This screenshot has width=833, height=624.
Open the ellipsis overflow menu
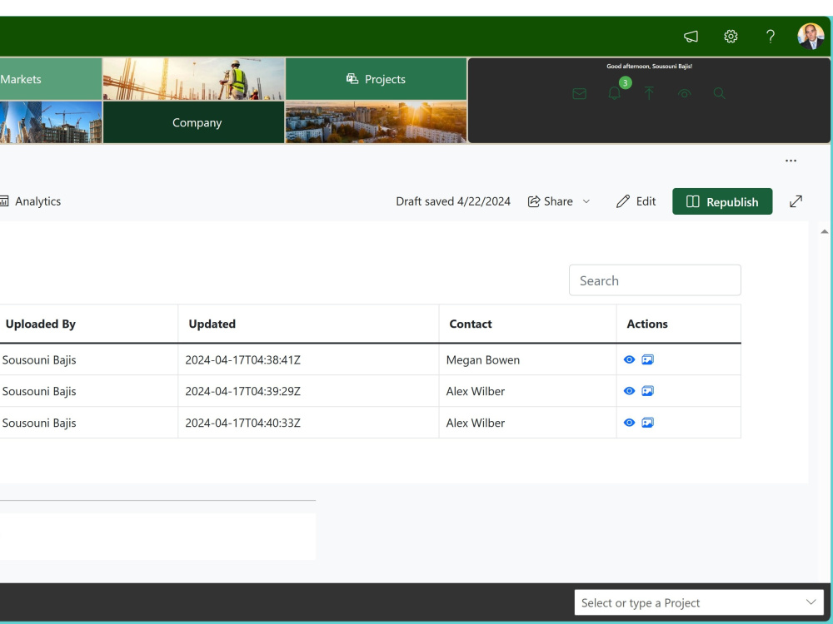click(791, 160)
